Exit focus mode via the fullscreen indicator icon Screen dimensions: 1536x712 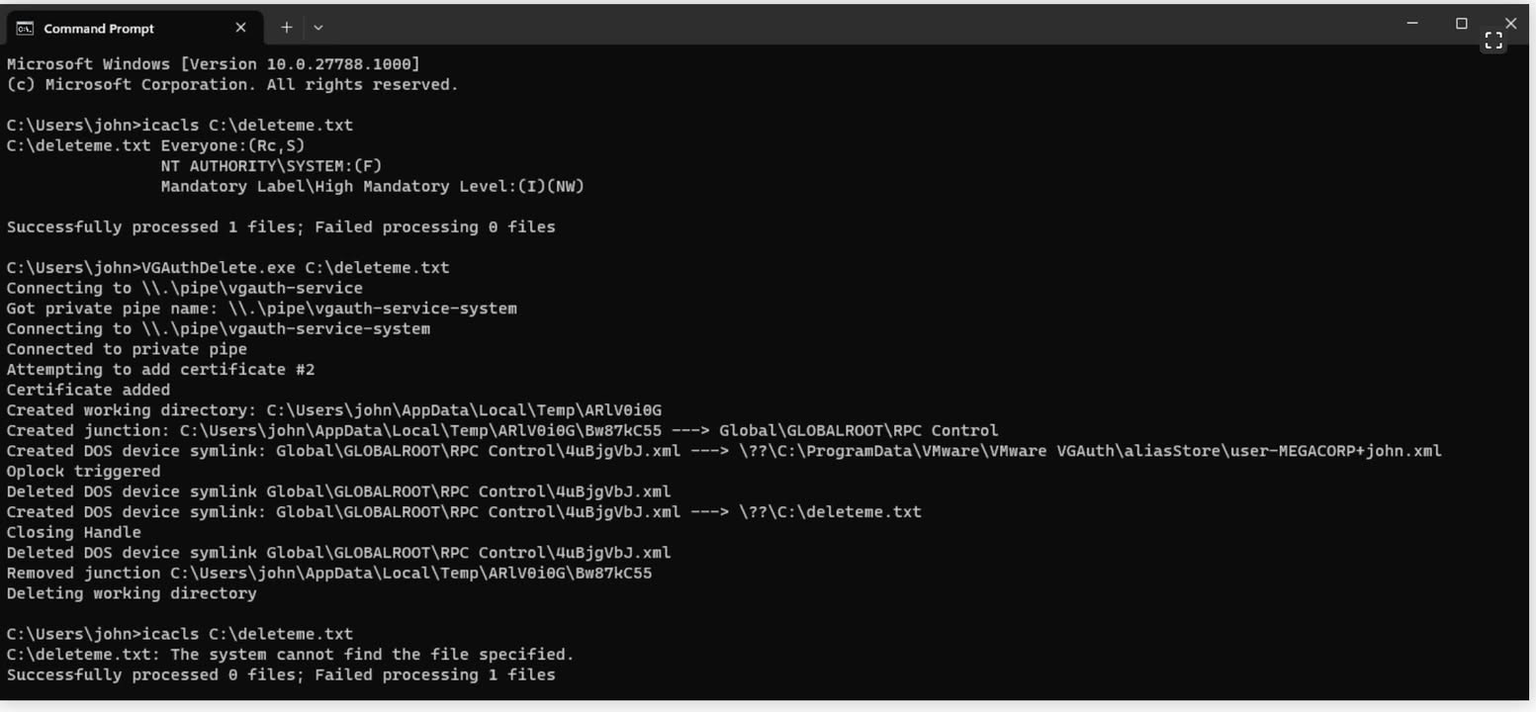point(1493,40)
